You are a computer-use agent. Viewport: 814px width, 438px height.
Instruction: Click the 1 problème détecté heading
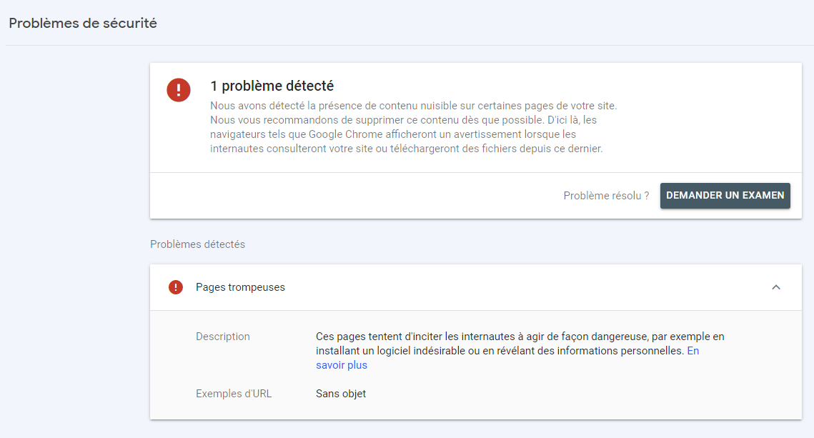click(x=272, y=86)
